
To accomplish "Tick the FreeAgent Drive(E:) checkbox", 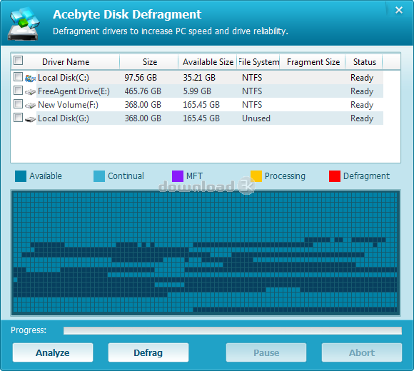I will coord(19,91).
